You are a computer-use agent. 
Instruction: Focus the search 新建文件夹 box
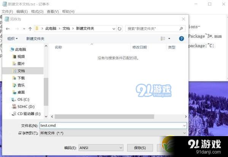(155, 29)
